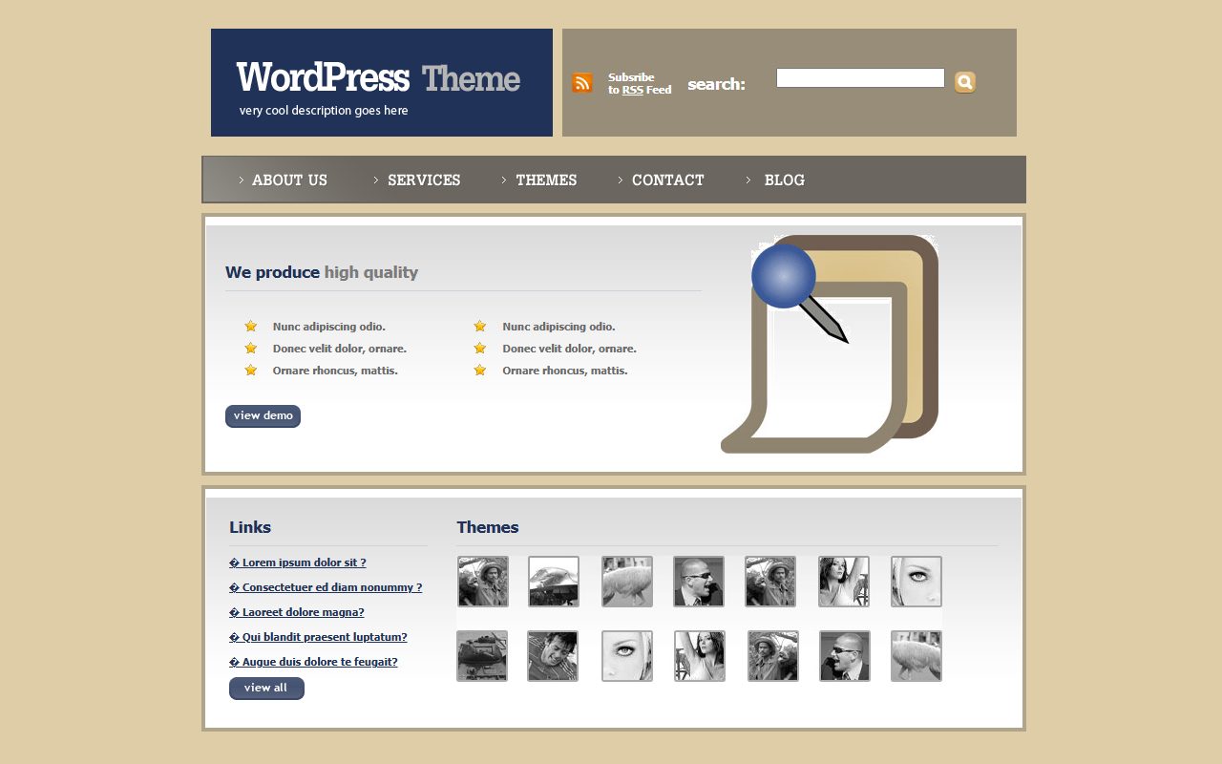Click the magnifying glass search button

[965, 82]
